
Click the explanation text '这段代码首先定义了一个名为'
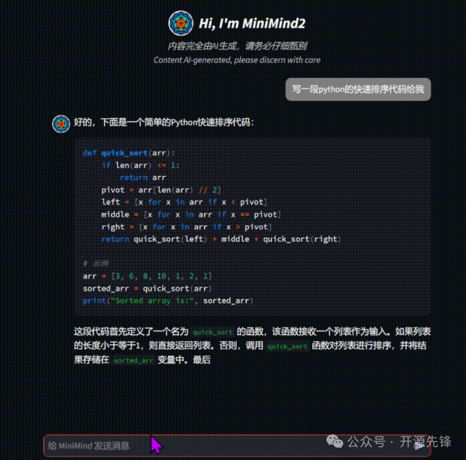point(131,332)
